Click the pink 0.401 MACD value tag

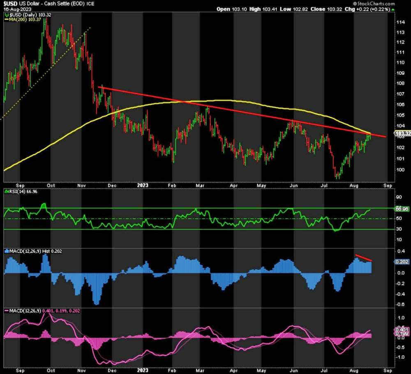pyautogui.click(x=402, y=330)
